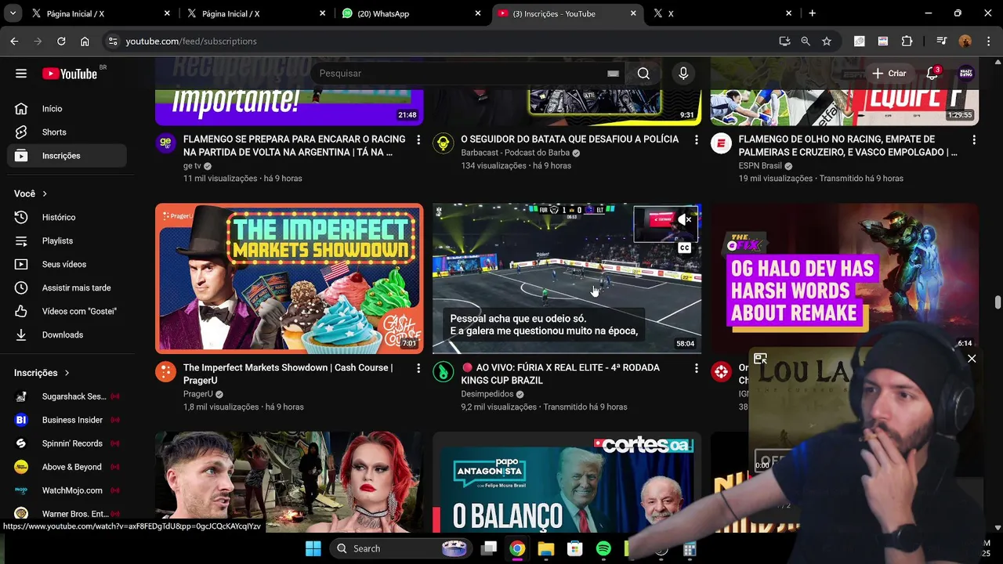This screenshot has width=1003, height=564.
Task: Open the ESPN Brasil channel avatar
Action: tap(721, 143)
